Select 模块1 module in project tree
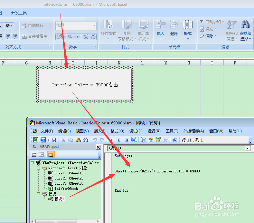This screenshot has width=254, height=223. point(59,199)
